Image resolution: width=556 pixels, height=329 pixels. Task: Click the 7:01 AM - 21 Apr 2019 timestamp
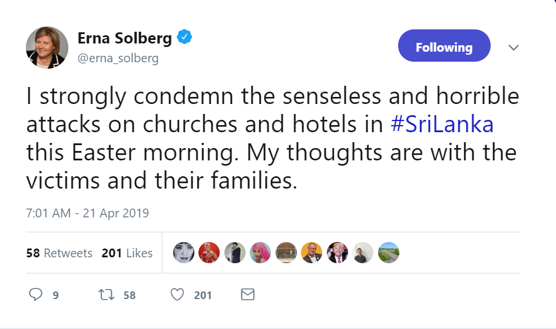(88, 213)
